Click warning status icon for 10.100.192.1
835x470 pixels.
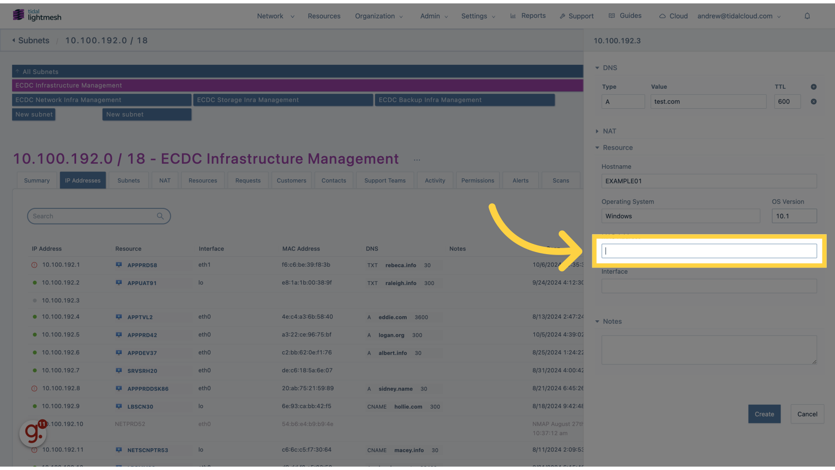(x=34, y=265)
